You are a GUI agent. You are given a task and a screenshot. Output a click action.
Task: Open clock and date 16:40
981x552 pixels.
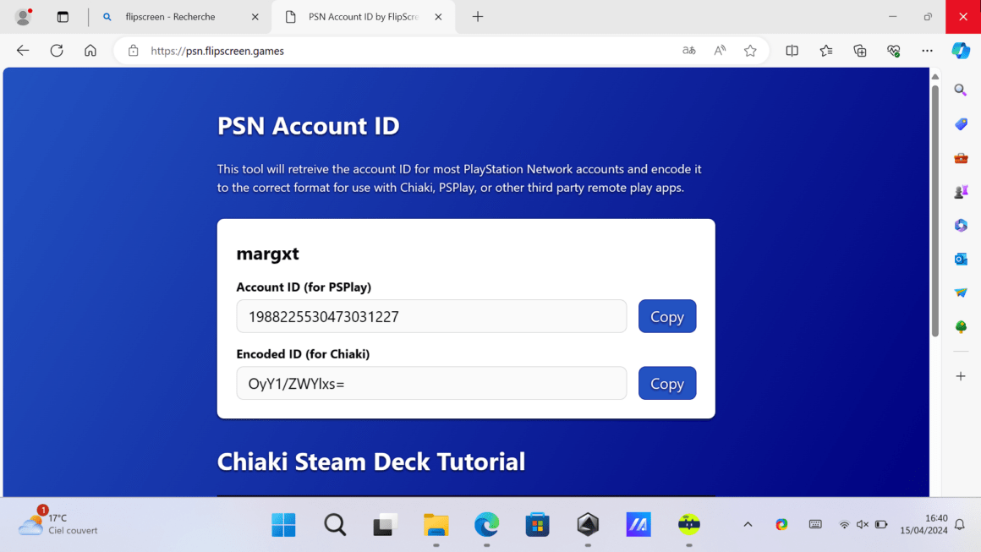pyautogui.click(x=923, y=524)
